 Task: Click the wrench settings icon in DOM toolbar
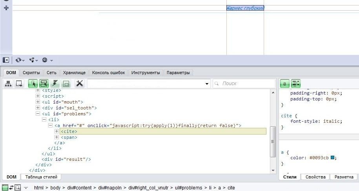click(80, 84)
